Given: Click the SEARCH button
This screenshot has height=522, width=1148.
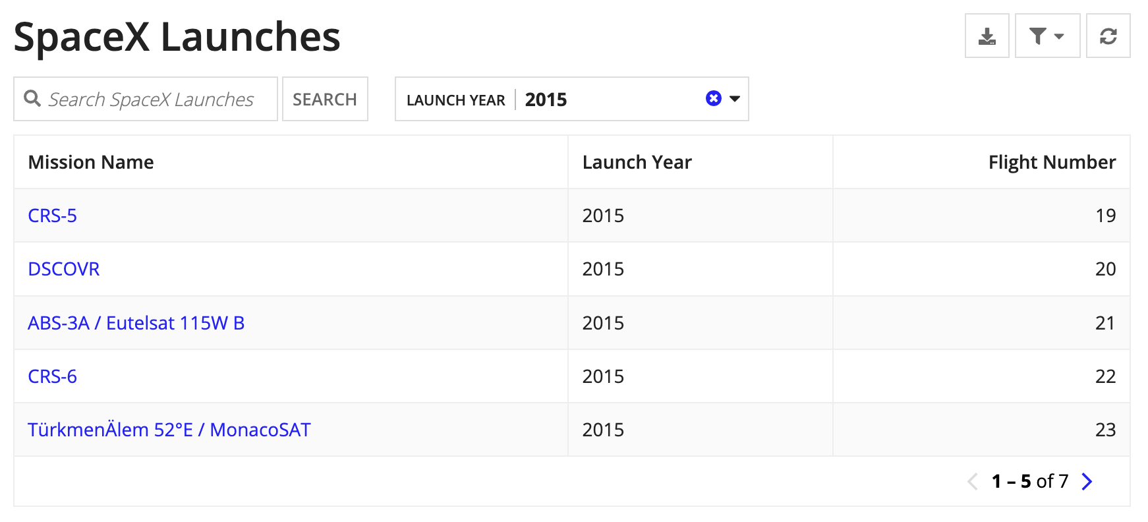Looking at the screenshot, I should click(325, 99).
